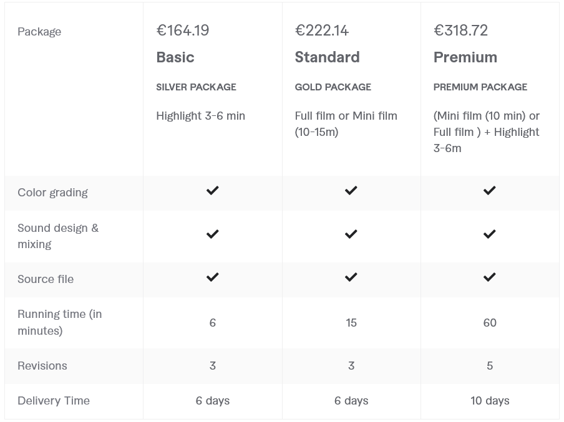Click the GOLD PACKAGE title

click(333, 87)
